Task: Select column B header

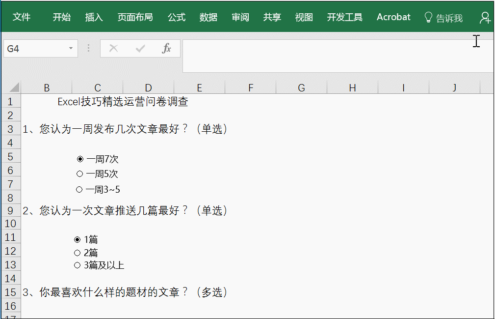Action: [x=47, y=87]
